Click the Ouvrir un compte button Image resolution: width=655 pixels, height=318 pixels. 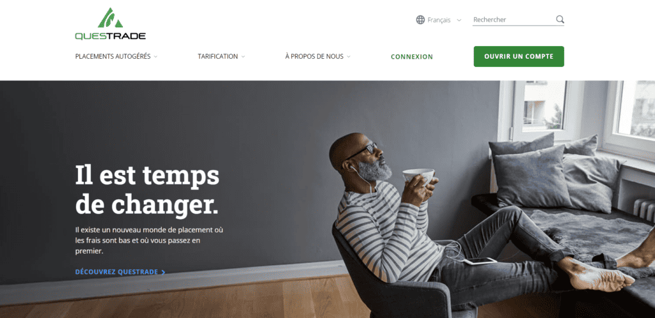519,56
